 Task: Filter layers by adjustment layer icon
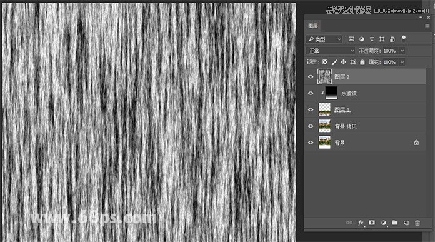click(361, 39)
